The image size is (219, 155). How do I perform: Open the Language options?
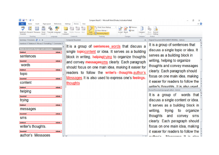point(57,30)
